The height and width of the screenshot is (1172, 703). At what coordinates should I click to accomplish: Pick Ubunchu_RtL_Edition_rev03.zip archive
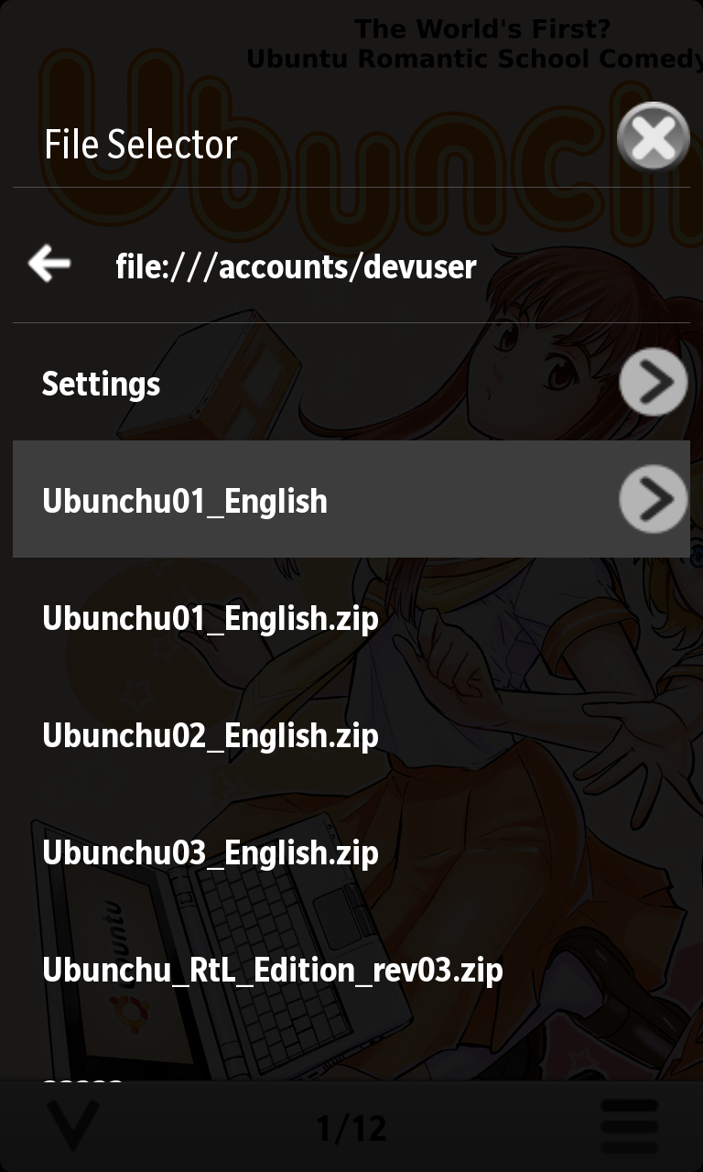(x=351, y=970)
